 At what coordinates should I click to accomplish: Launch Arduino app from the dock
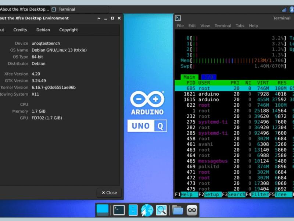point(192,210)
